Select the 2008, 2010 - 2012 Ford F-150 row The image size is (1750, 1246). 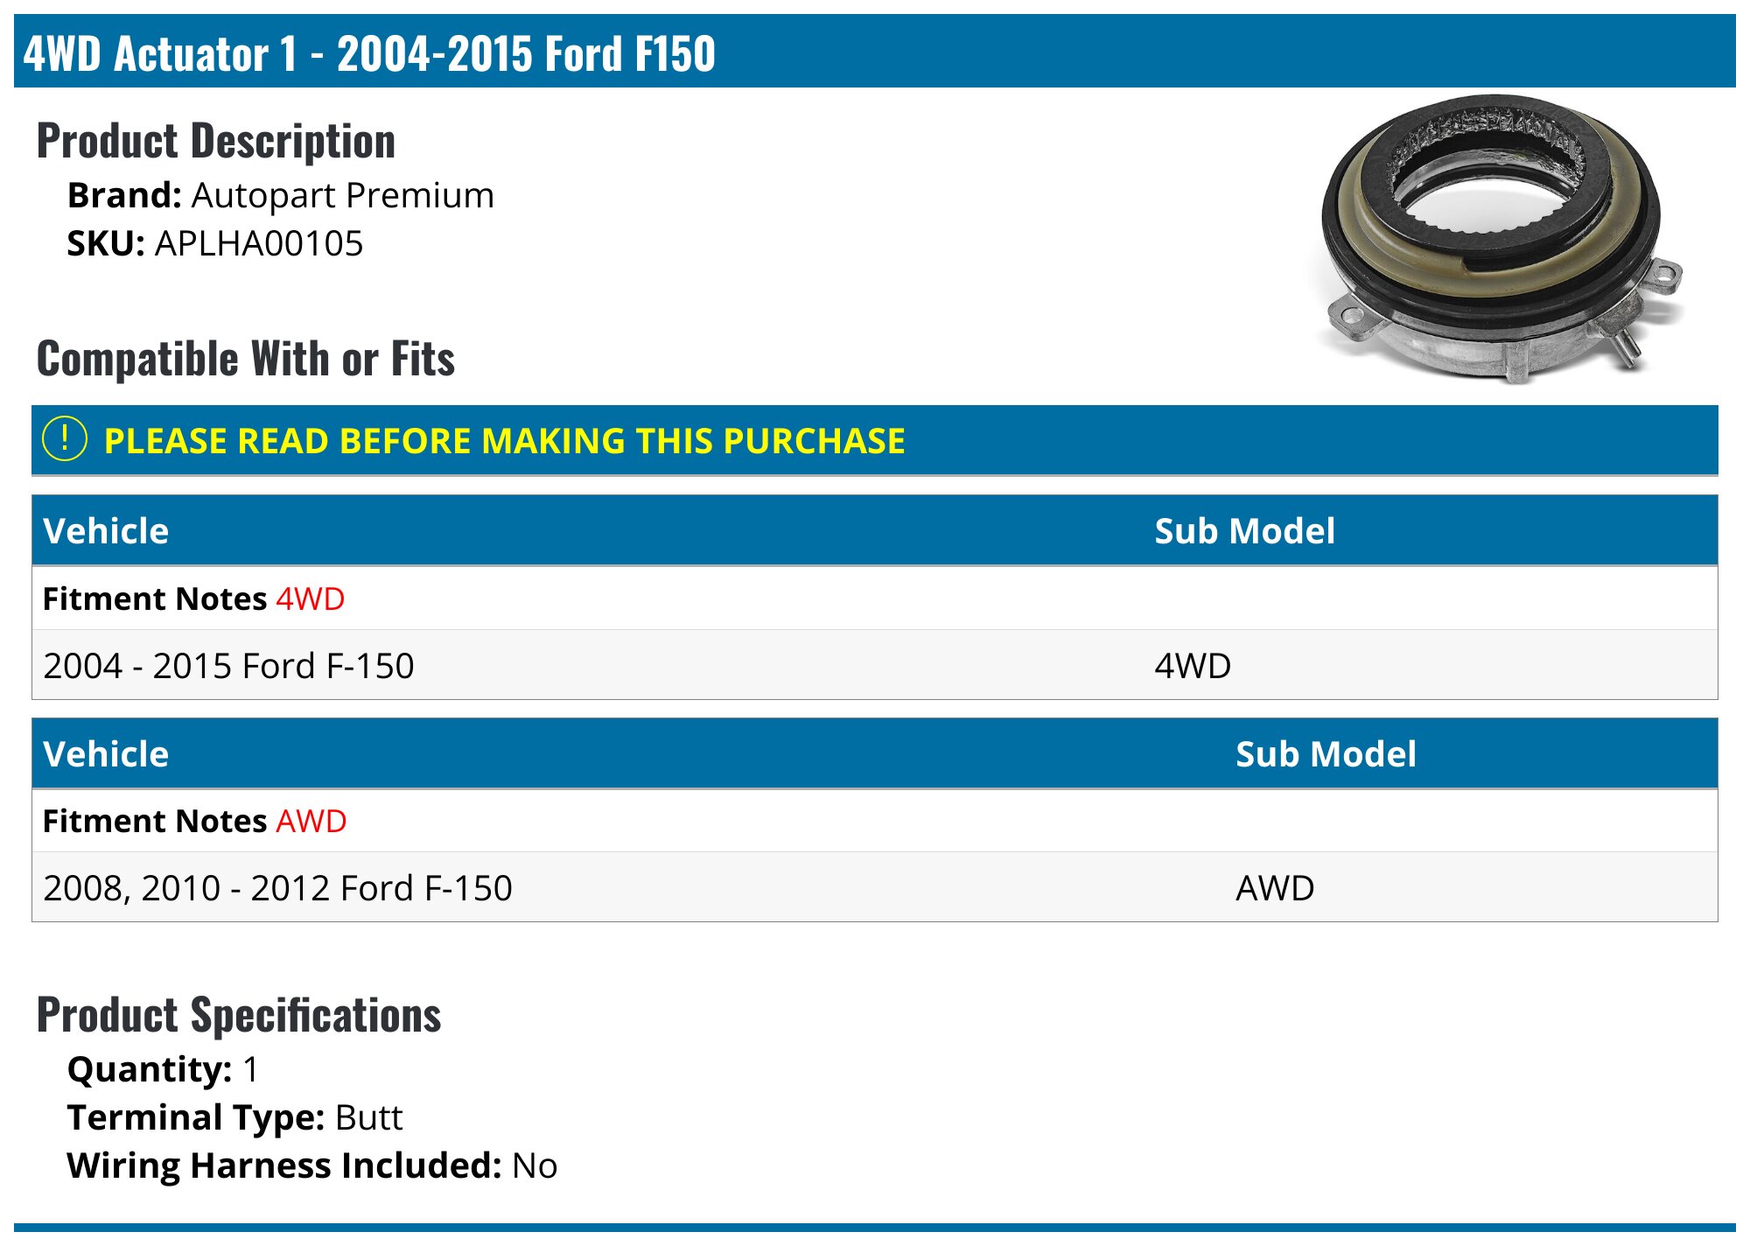point(277,888)
